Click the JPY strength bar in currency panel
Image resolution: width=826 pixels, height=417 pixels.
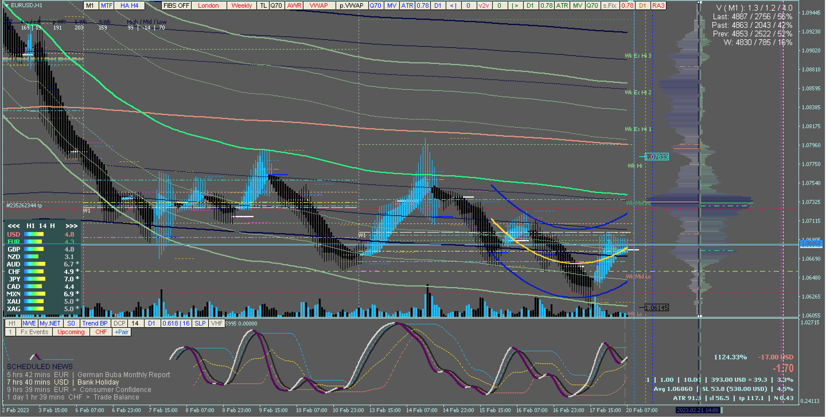tap(35, 279)
